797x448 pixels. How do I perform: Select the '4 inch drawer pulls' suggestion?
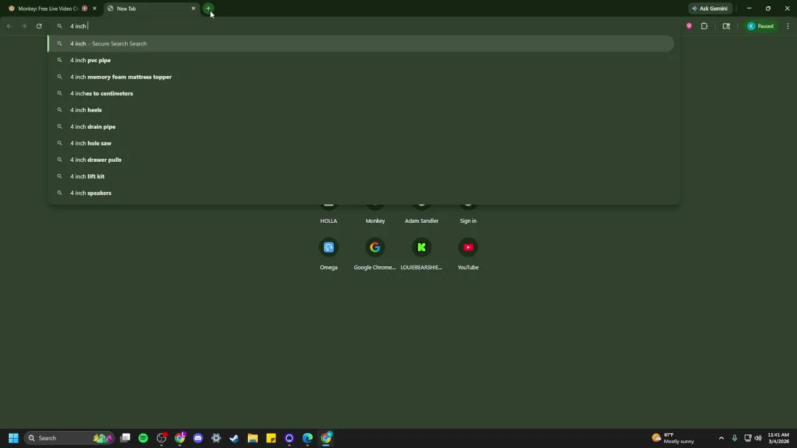361,160
